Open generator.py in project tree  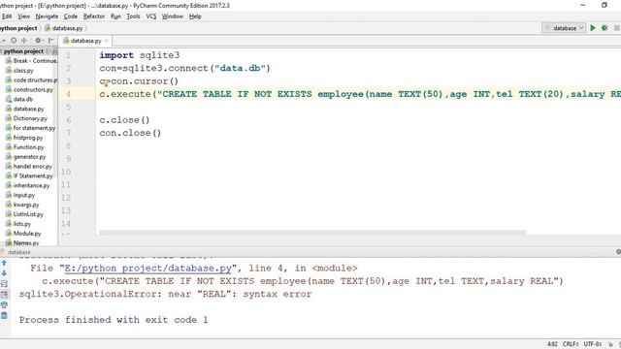(x=26, y=157)
